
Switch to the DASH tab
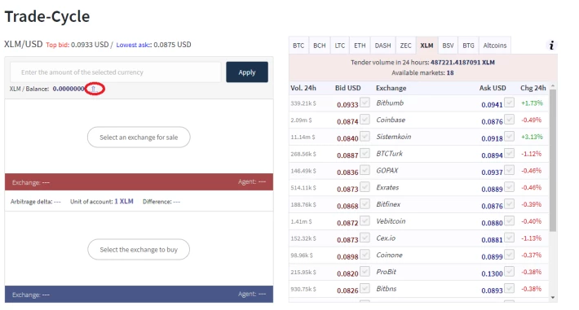382,46
